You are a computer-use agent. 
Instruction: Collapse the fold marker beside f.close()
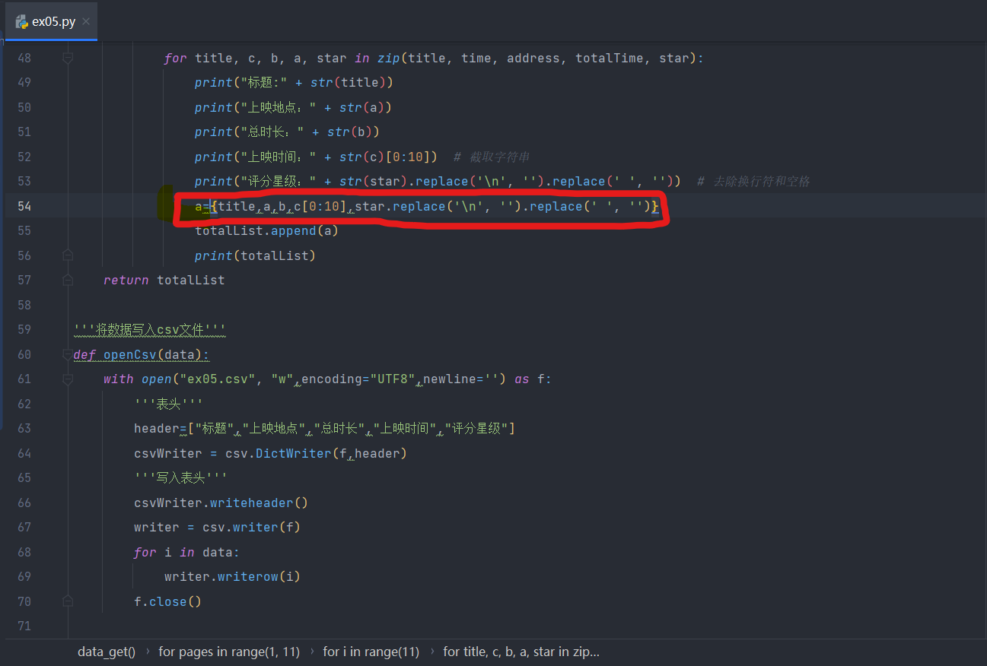point(68,601)
